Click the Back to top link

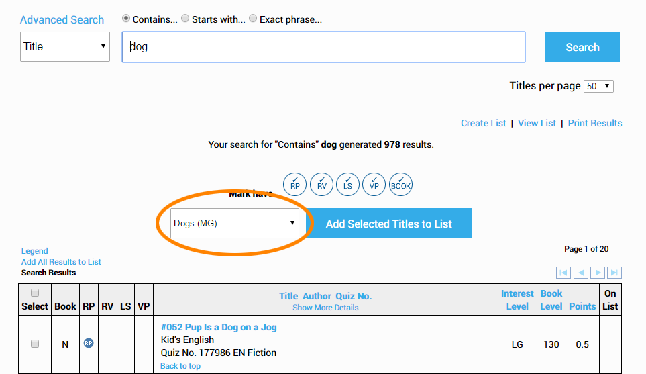click(180, 366)
